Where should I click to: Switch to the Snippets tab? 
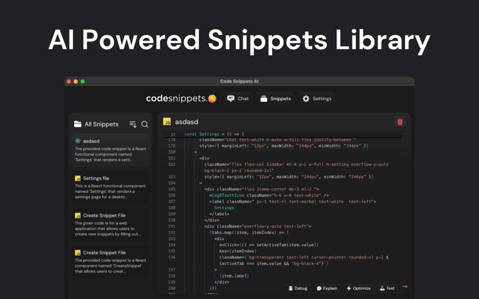pos(275,98)
